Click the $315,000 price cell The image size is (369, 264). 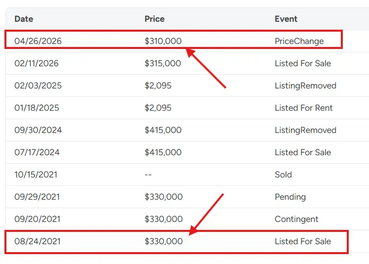click(163, 63)
